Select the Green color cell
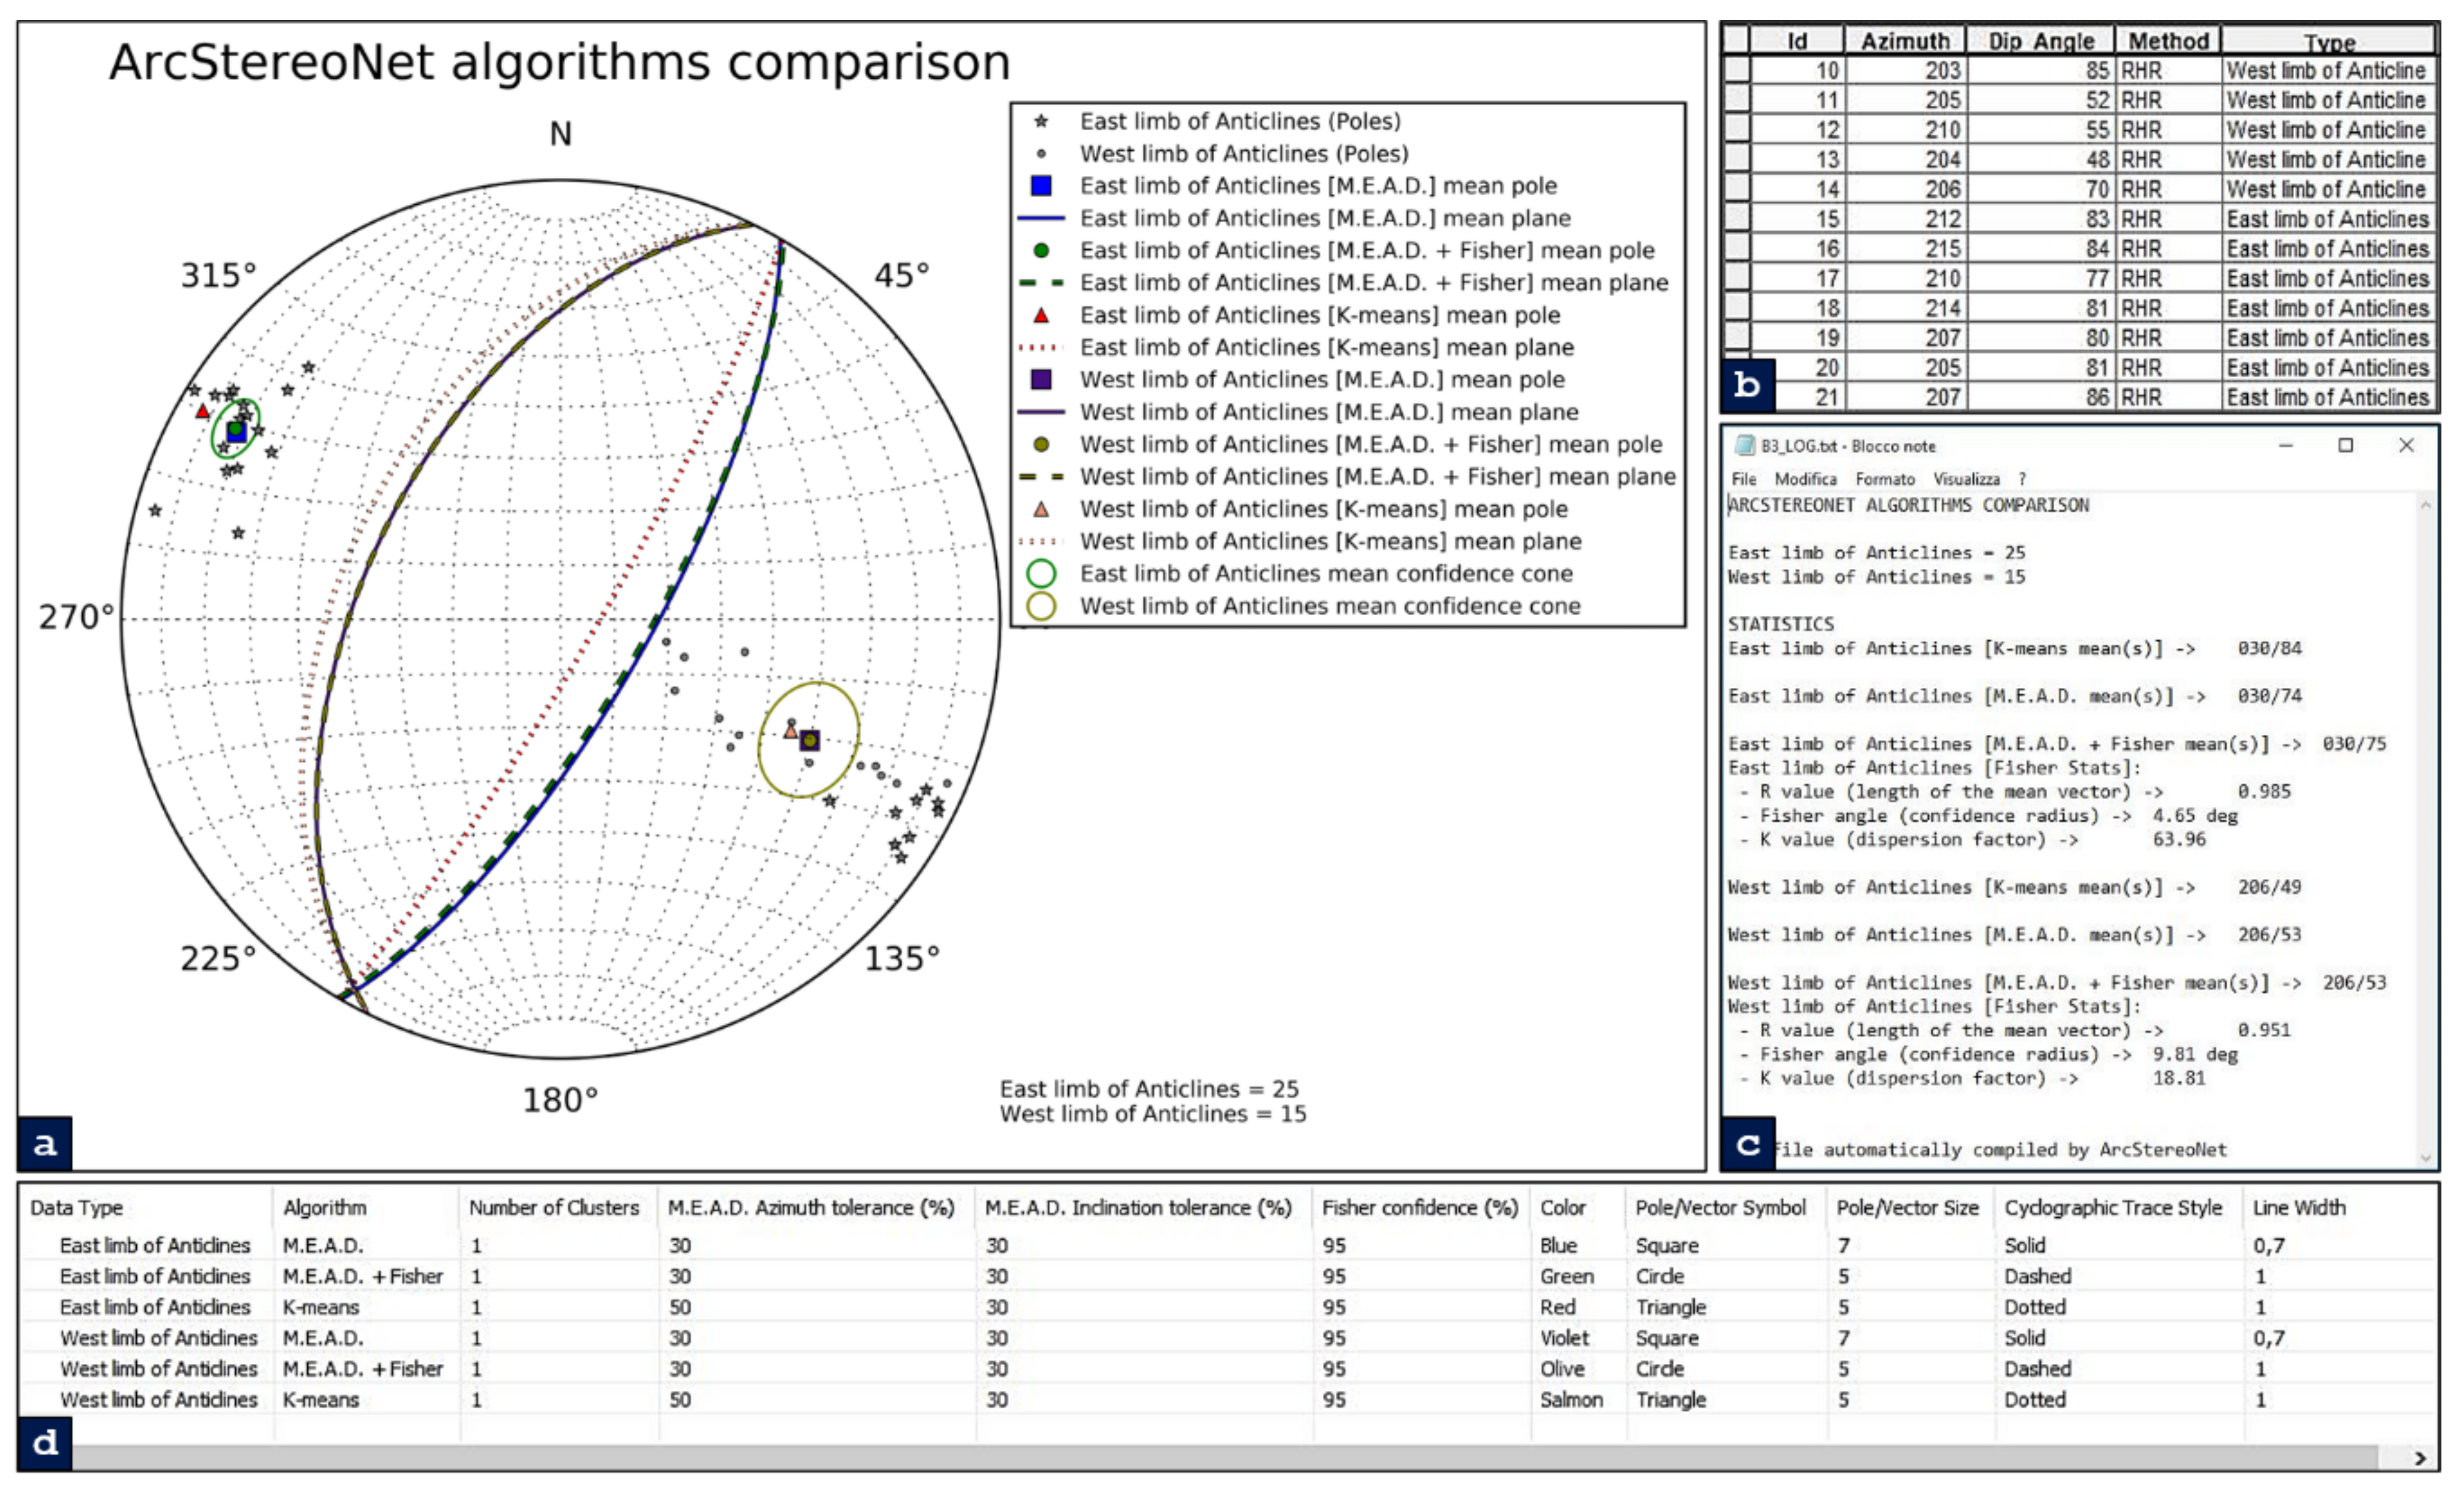2464x1496 pixels. coord(1567,1276)
